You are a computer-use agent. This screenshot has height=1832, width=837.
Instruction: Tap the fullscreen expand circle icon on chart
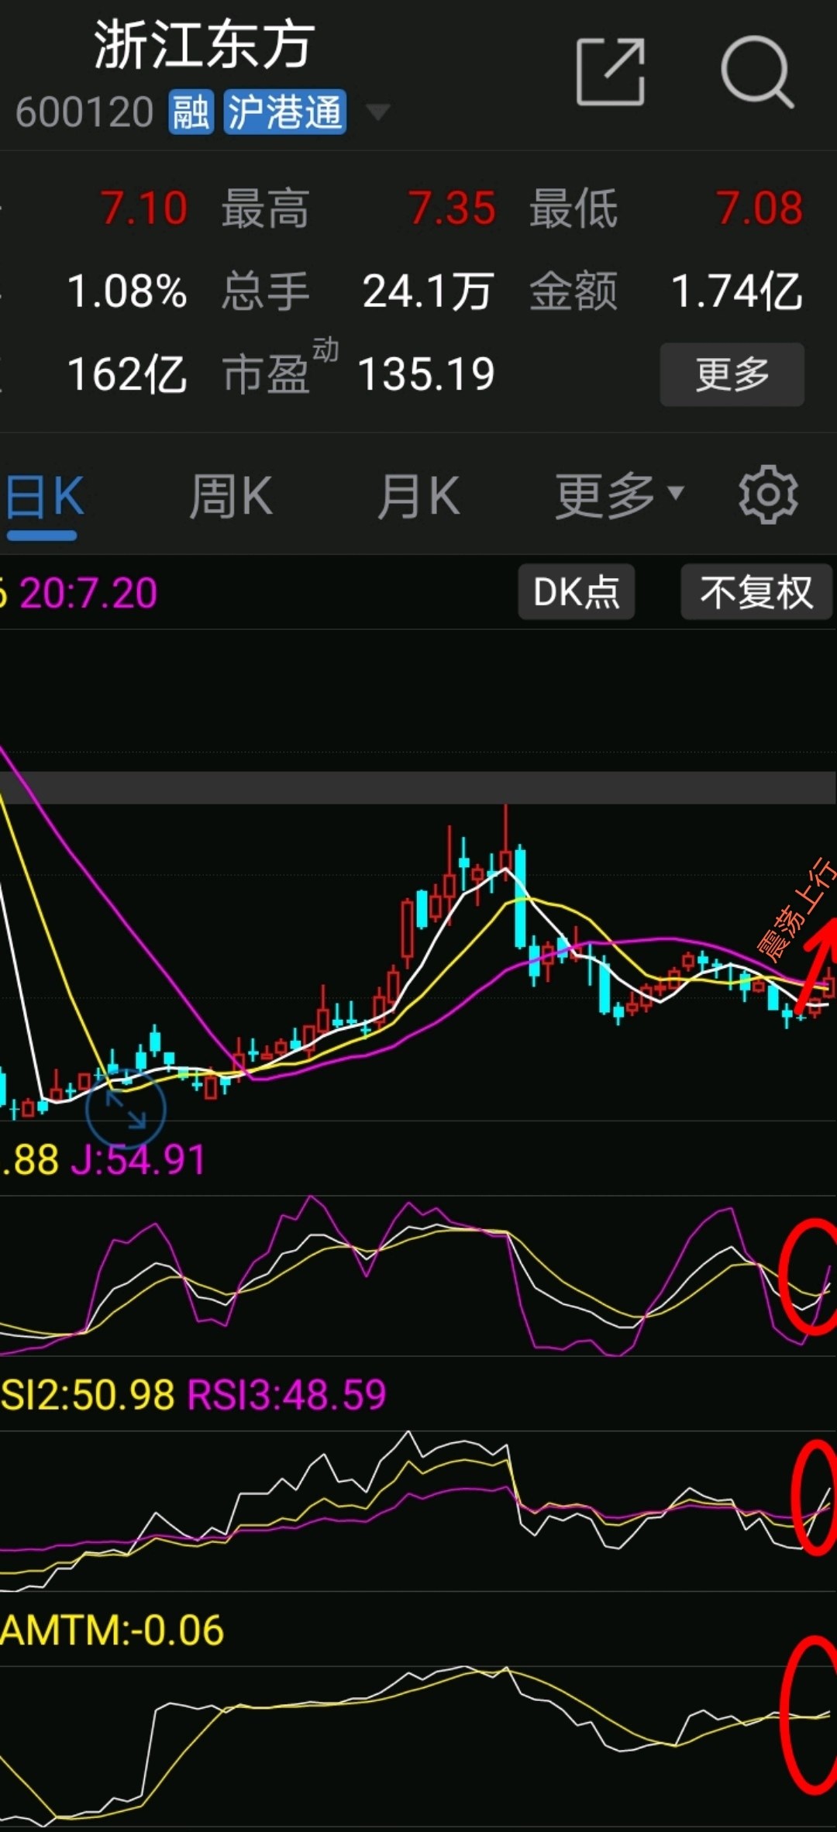click(x=126, y=1108)
